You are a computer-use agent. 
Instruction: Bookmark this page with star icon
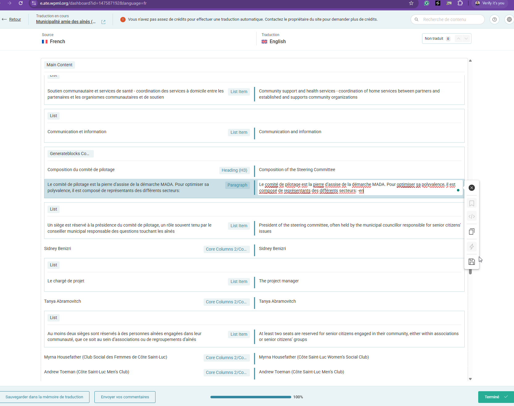411,3
